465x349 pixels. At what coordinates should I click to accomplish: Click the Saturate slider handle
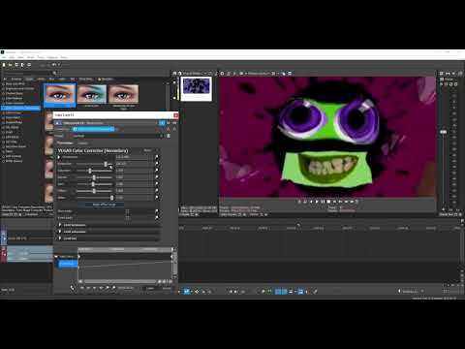point(90,171)
